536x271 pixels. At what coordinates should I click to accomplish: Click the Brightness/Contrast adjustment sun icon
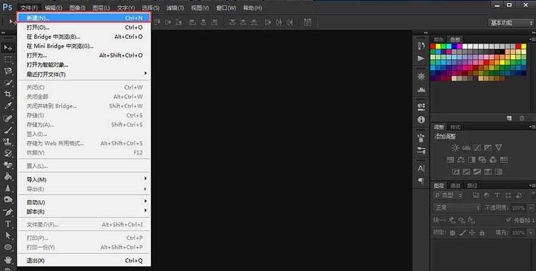tap(456, 147)
